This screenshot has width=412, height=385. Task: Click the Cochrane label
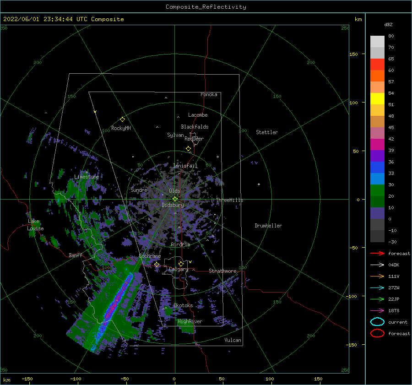pos(150,256)
